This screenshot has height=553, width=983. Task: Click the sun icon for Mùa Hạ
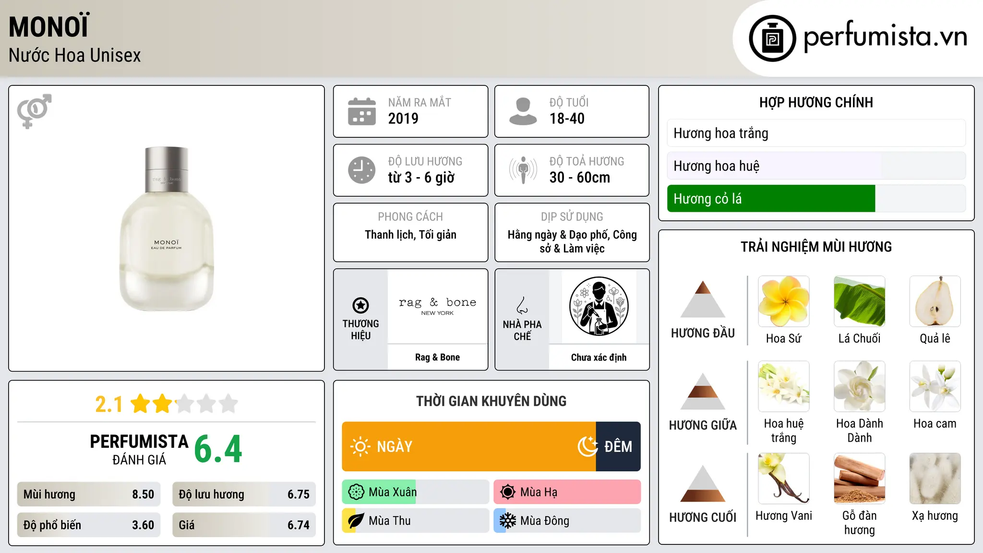click(508, 492)
